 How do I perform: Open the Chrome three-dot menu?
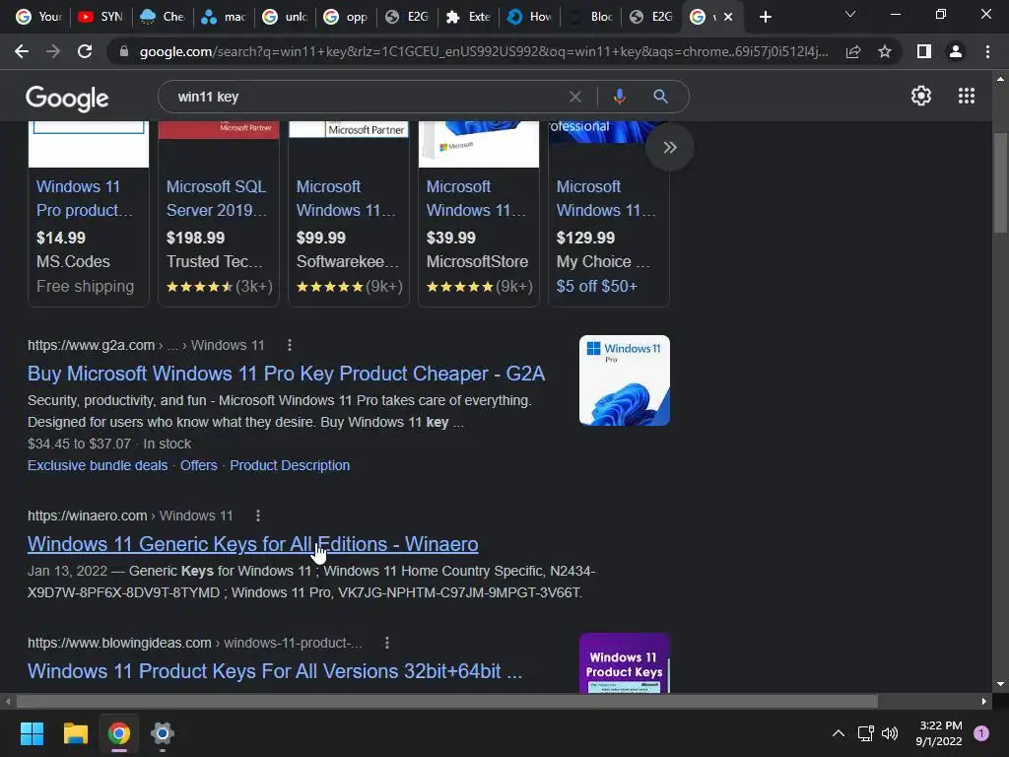pos(987,51)
